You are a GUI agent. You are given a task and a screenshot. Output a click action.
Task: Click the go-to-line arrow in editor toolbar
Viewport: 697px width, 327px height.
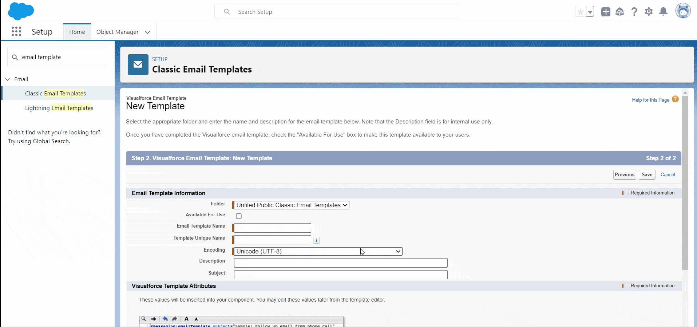click(154, 319)
